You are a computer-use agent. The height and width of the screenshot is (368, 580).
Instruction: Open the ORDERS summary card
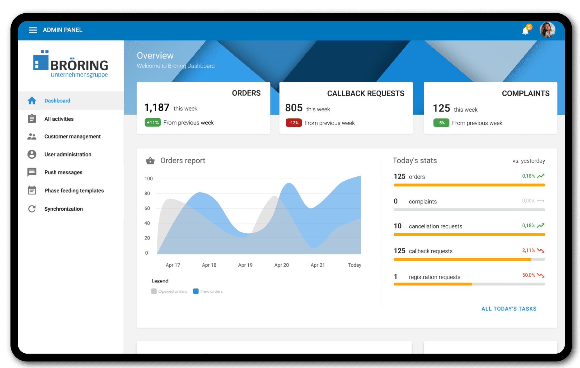pos(203,108)
